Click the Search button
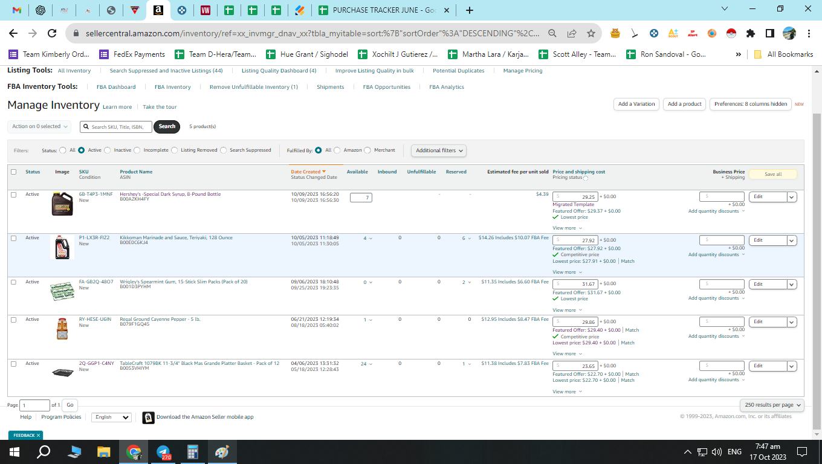 pos(167,127)
